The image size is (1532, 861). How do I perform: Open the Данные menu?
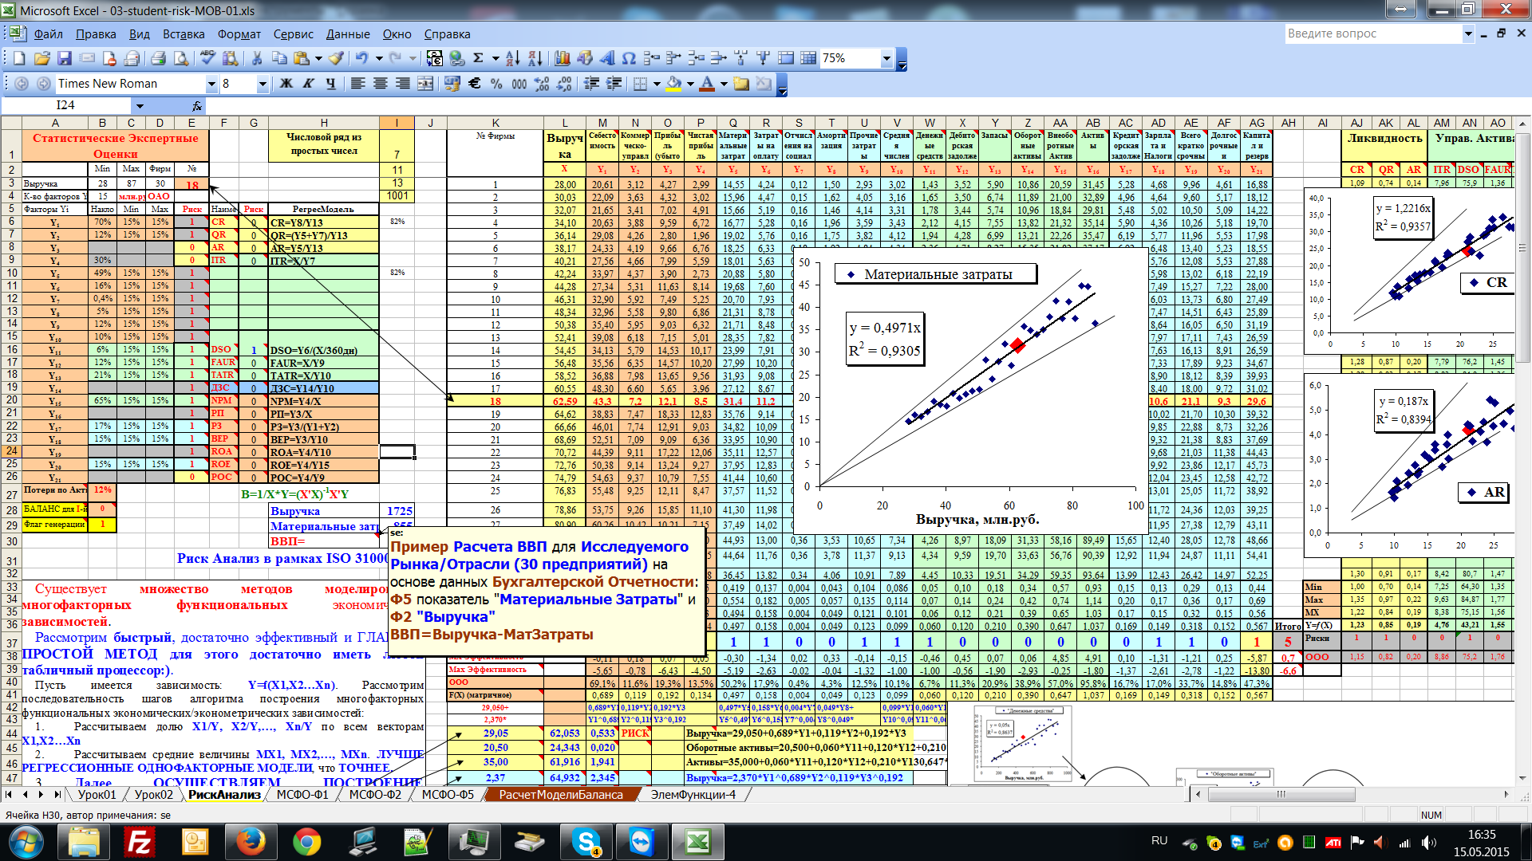point(347,34)
